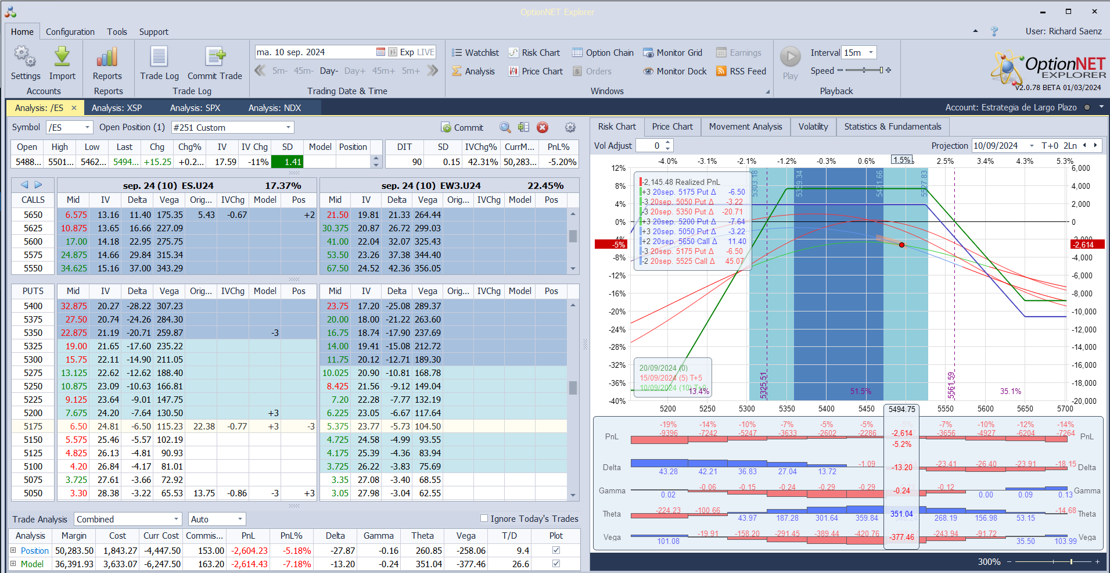The height and width of the screenshot is (573, 1110).
Task: Open the Statistics & Fundamentals tab
Action: (x=893, y=127)
